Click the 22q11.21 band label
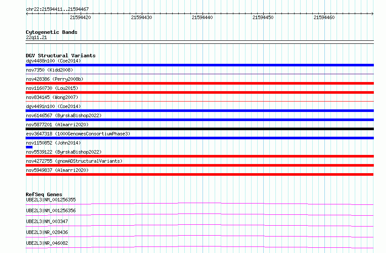386x253 pixels. (36, 37)
